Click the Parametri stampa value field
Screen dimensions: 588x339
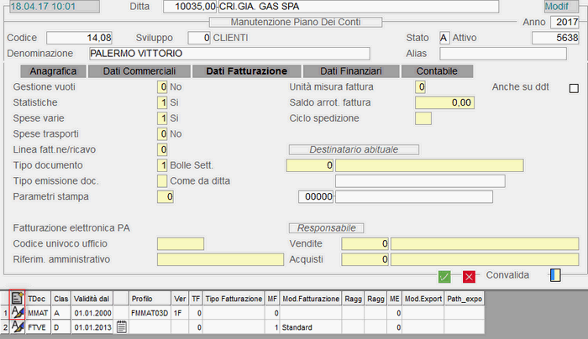(165, 196)
